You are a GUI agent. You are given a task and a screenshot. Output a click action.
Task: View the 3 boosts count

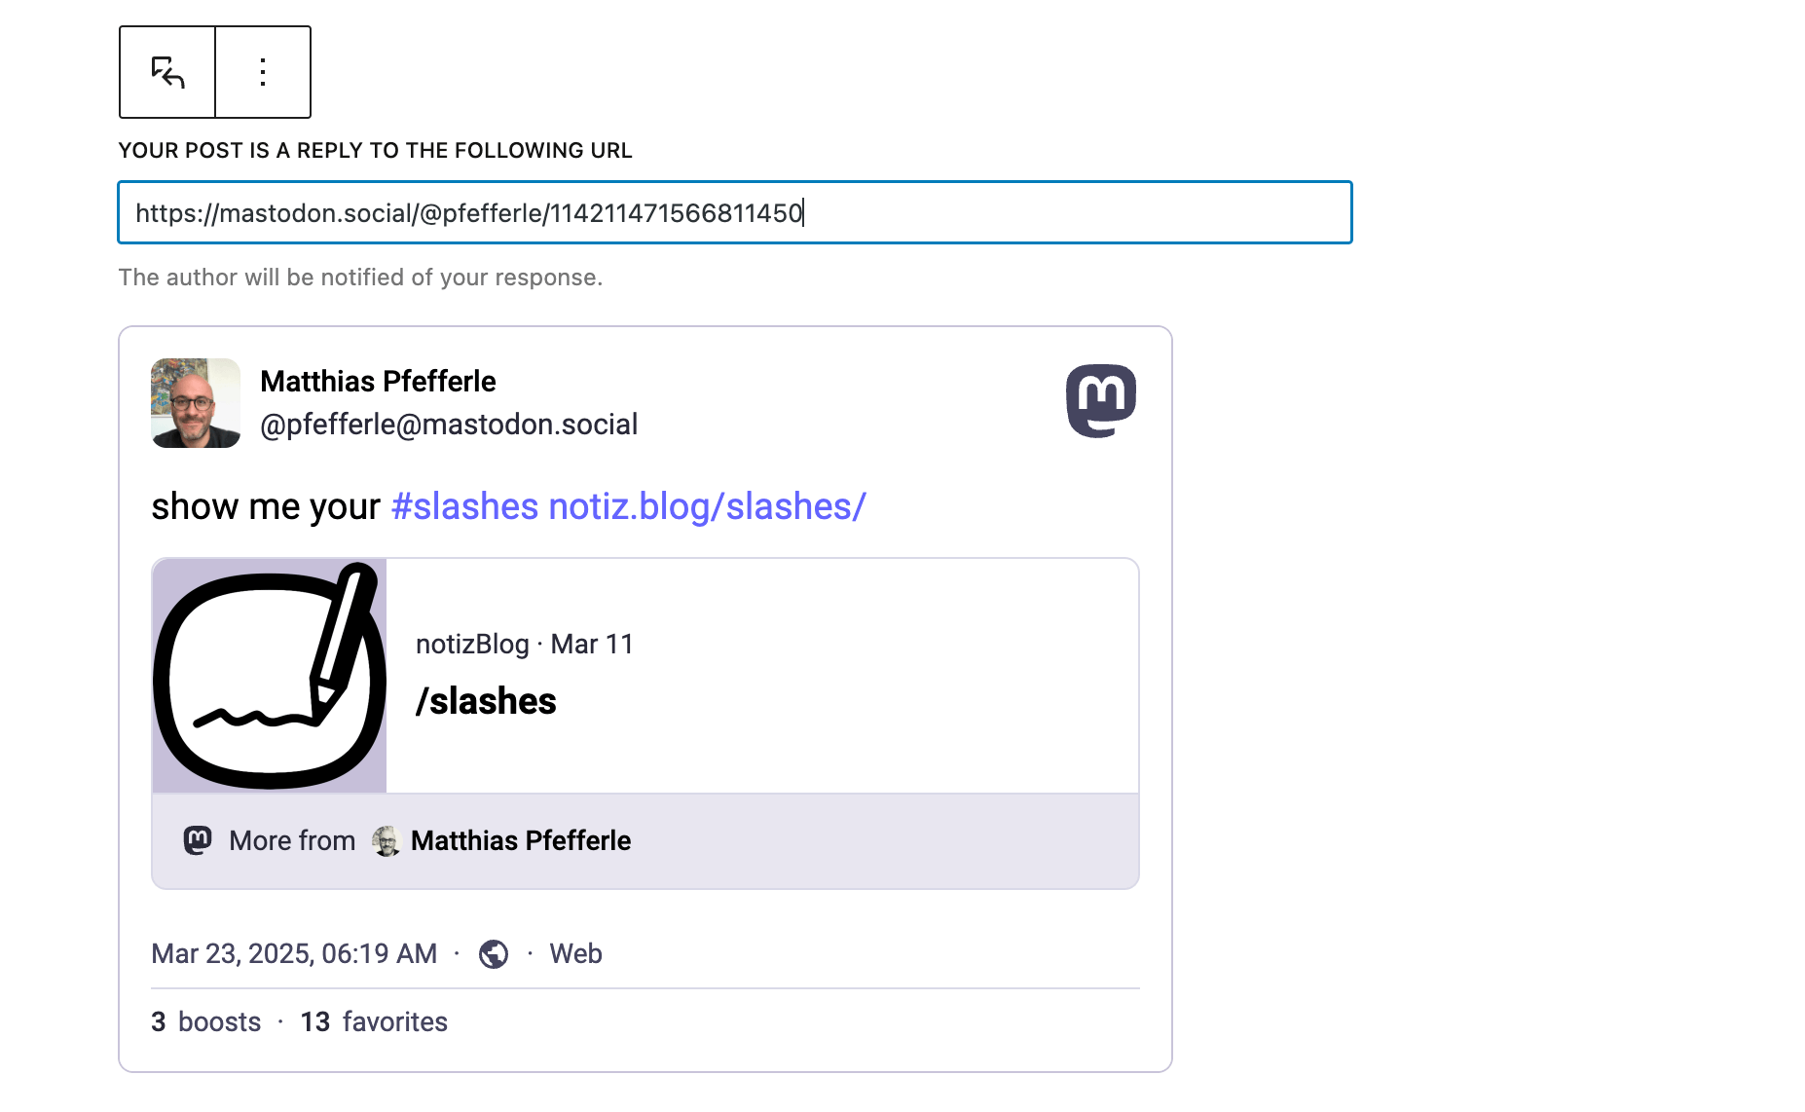click(x=206, y=1021)
